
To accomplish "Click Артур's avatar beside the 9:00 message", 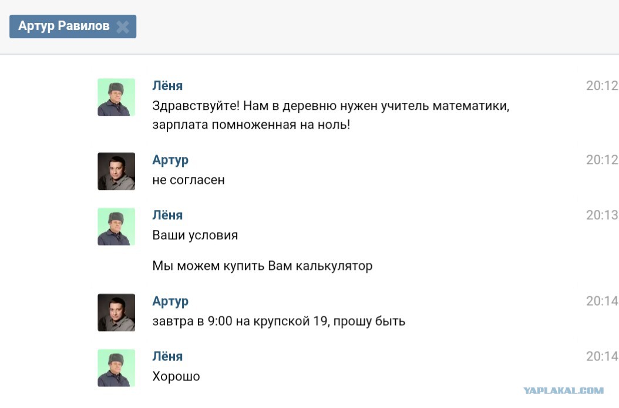I will pos(116,312).
